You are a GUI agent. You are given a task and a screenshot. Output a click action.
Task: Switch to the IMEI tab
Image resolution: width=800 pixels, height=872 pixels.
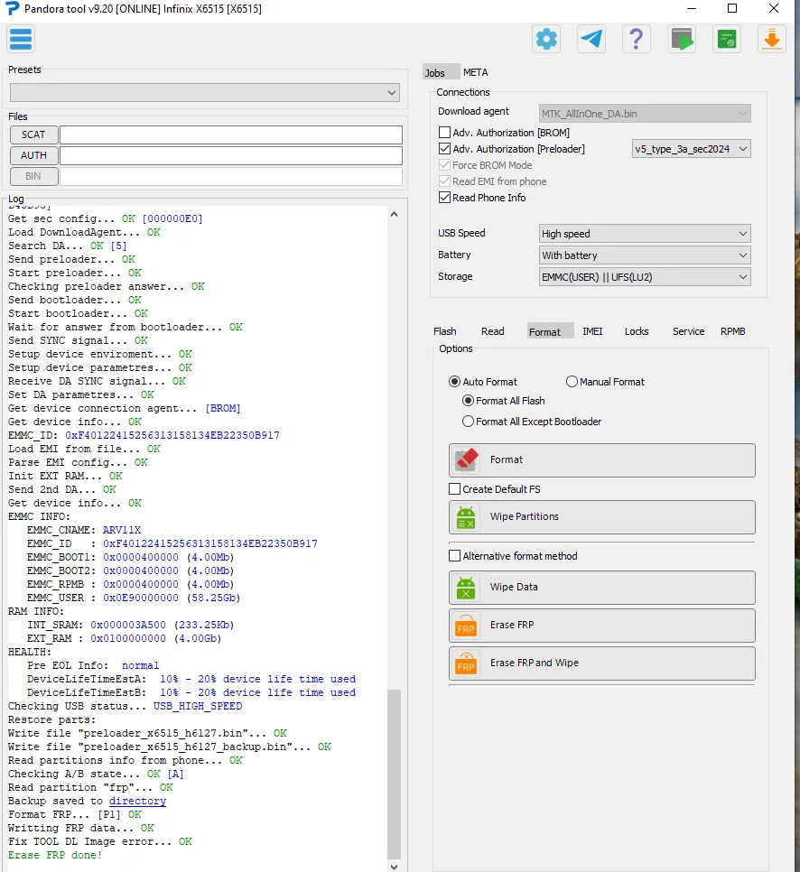click(x=592, y=331)
